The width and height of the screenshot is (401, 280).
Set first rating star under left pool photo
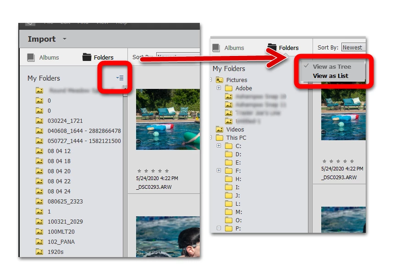tap(139, 171)
